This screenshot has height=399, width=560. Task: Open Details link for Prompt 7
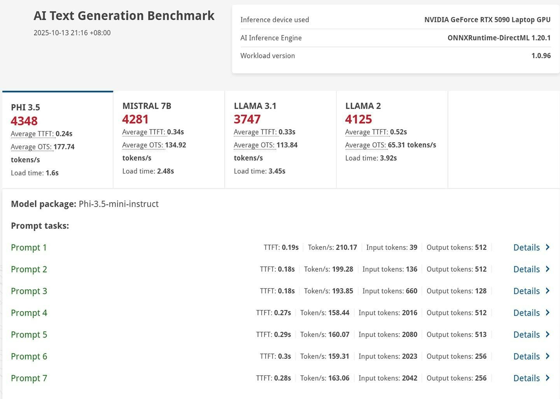[526, 378]
